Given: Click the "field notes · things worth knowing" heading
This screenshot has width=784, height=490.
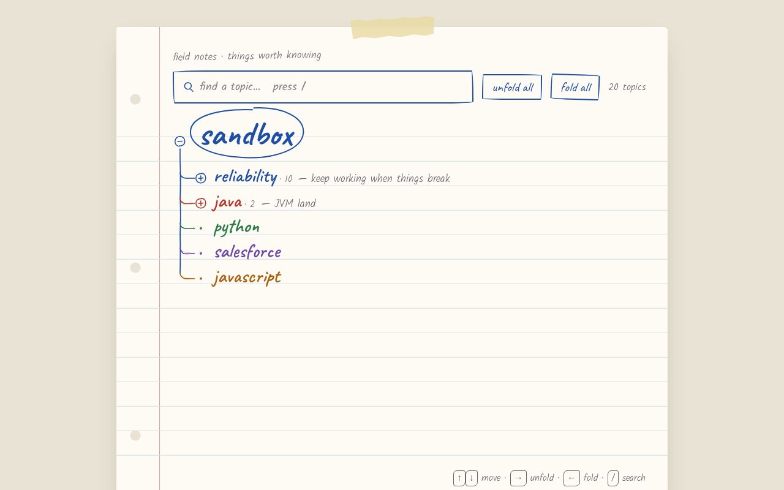Looking at the screenshot, I should [247, 56].
